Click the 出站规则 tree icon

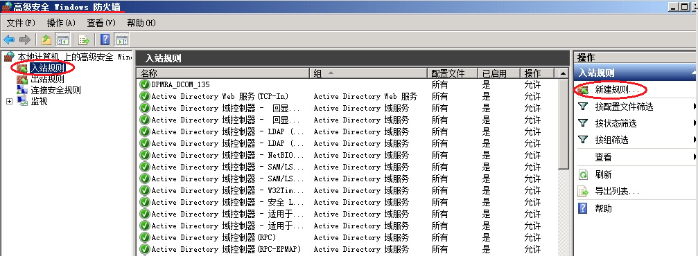tap(21, 80)
